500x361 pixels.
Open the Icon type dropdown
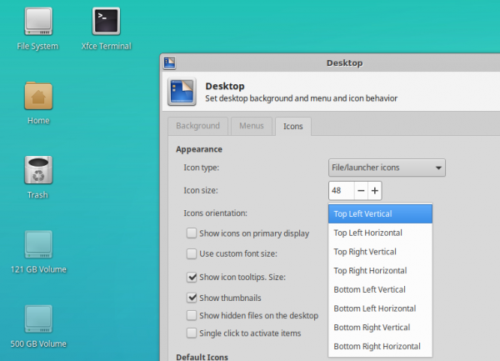[387, 168]
